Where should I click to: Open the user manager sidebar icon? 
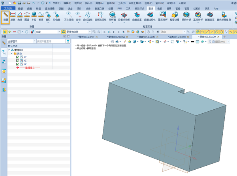point(4,90)
